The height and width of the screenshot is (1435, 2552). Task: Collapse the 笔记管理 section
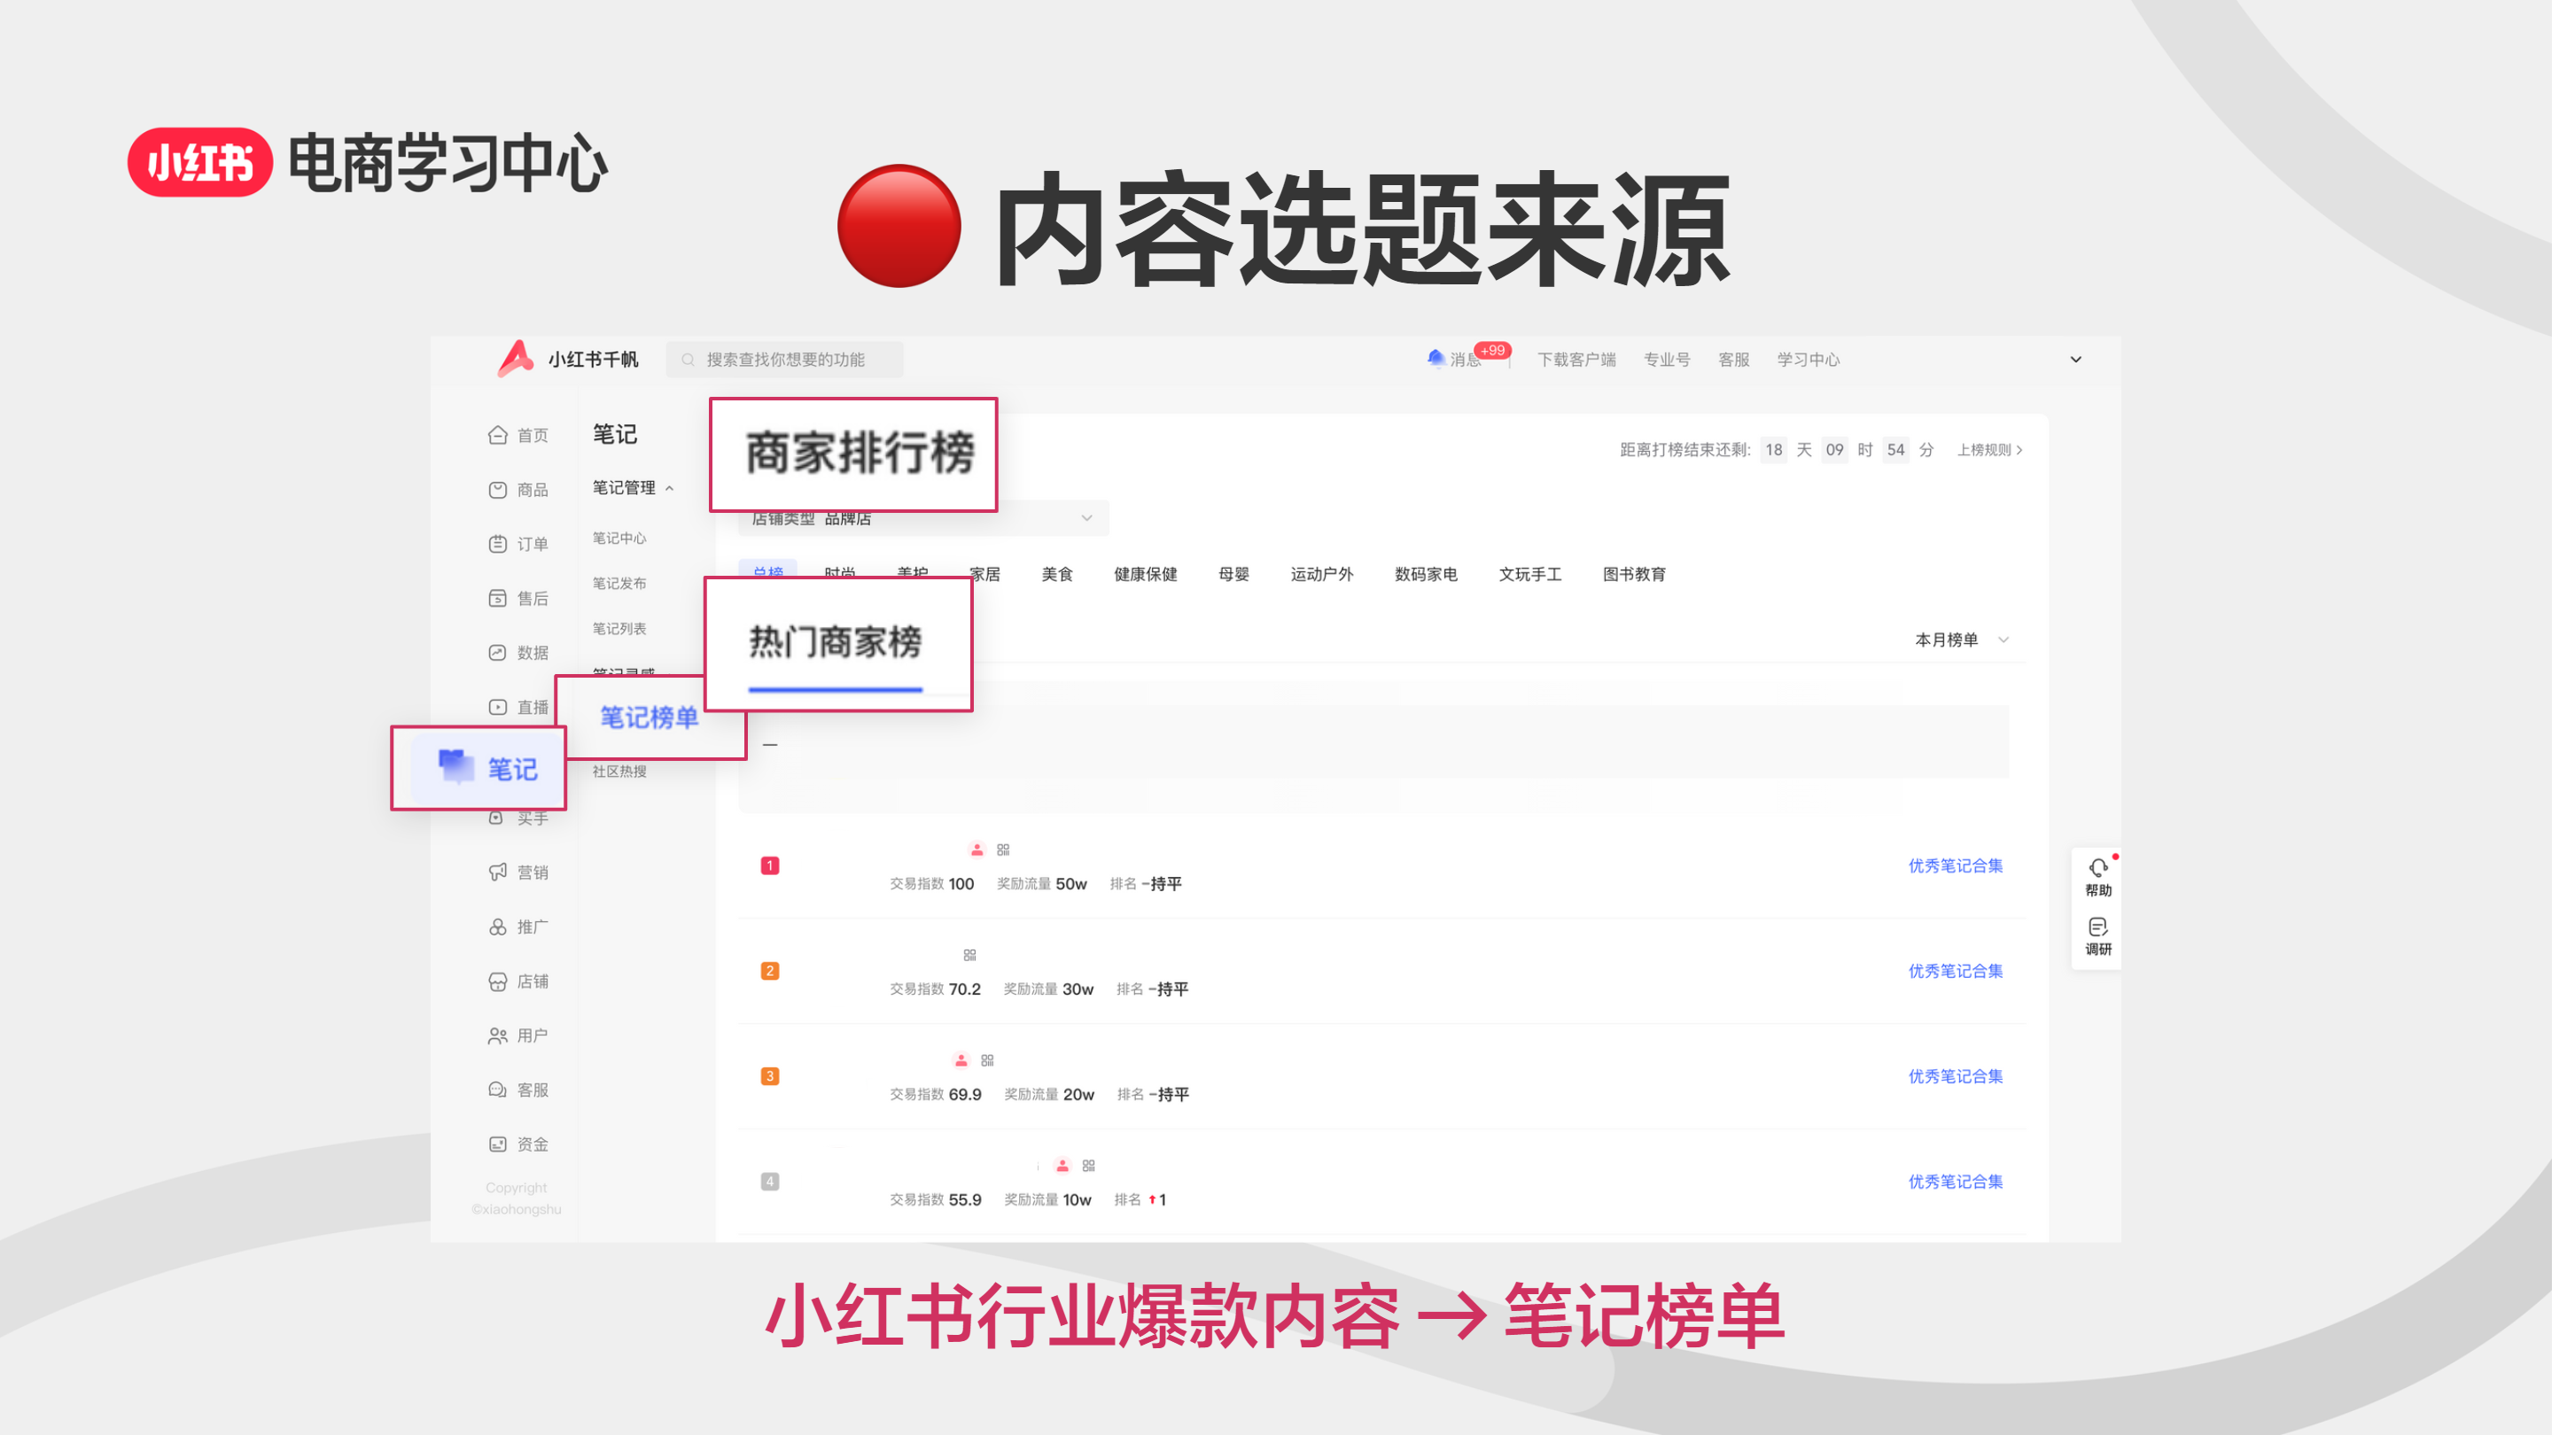[633, 487]
